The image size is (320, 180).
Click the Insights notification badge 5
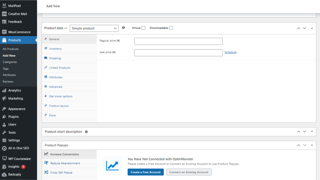[23, 167]
